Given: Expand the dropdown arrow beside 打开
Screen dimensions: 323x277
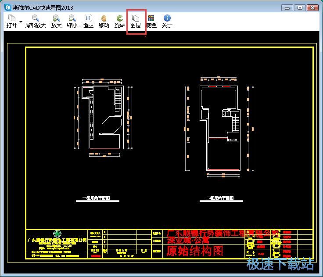Looking at the screenshot, I should [x=21, y=22].
